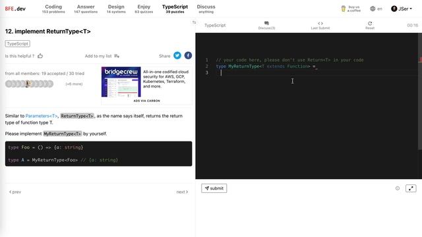This screenshot has height=237, width=422.
Task: Click the TypeScript tag badge
Action: coord(18,43)
